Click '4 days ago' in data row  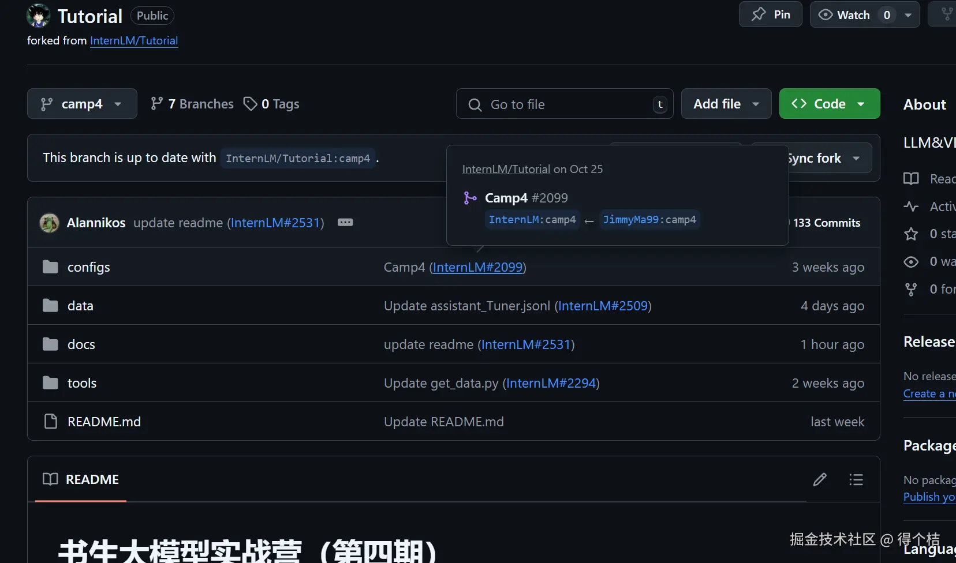[x=832, y=306]
